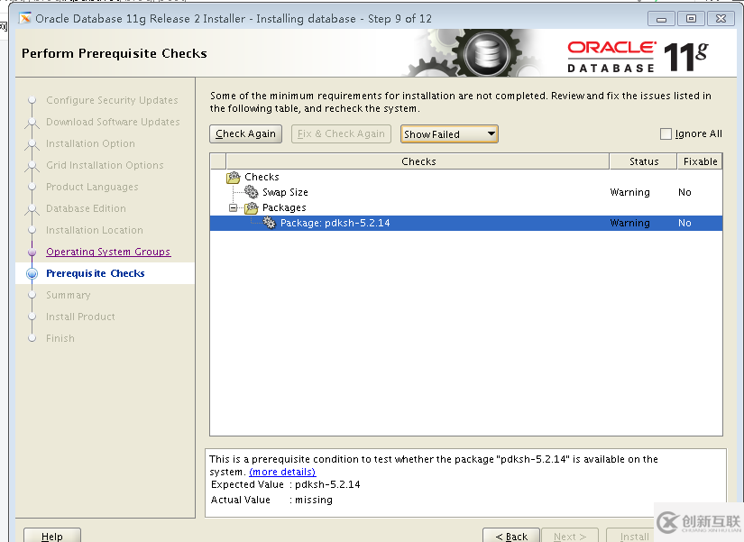Viewport: 744px width, 542px height.
Task: Collapse the Packages tree node
Action: click(x=233, y=208)
